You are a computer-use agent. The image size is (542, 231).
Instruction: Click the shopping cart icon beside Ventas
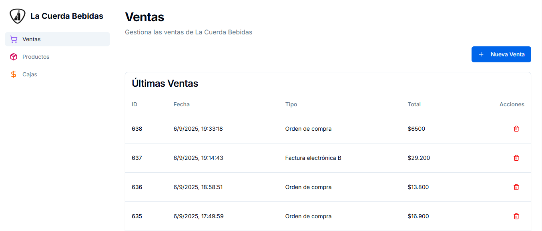(x=14, y=39)
